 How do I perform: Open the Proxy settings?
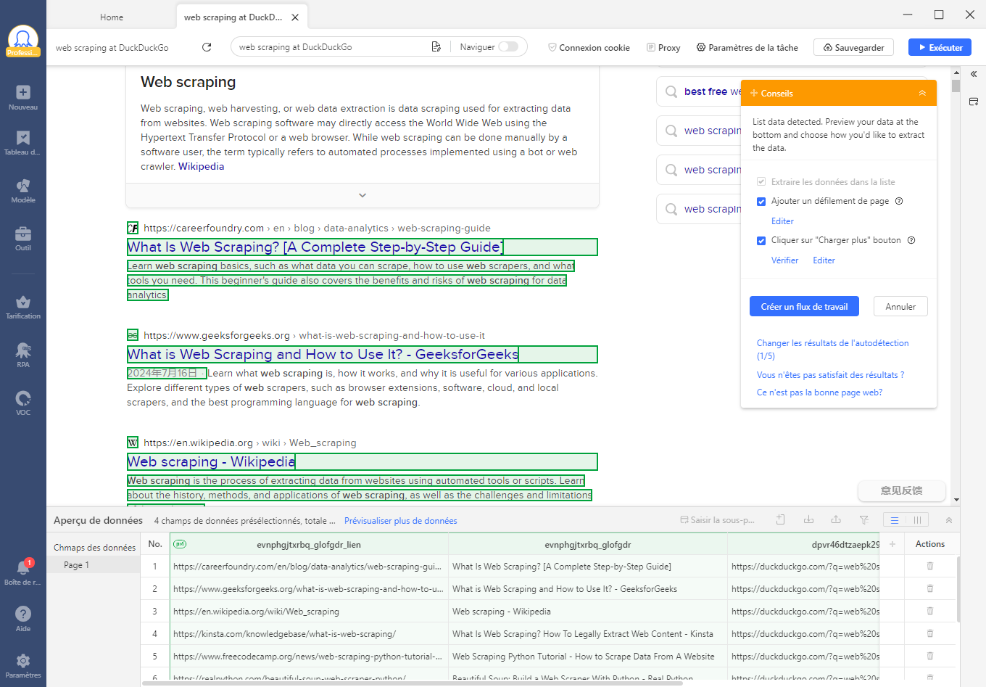pyautogui.click(x=663, y=47)
